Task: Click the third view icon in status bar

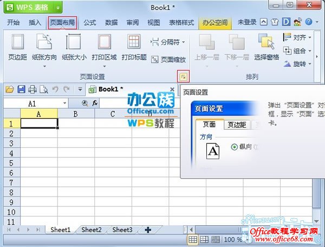Action: pyautogui.click(x=216, y=239)
